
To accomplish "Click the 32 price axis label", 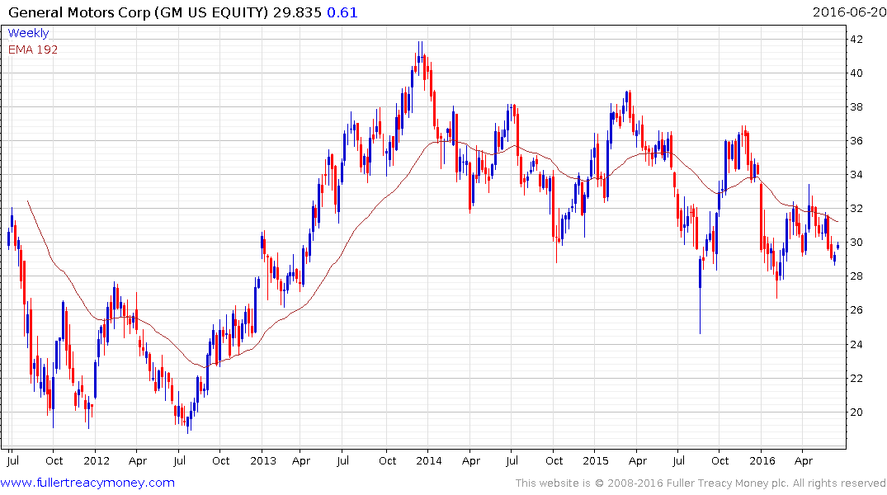I will point(856,209).
